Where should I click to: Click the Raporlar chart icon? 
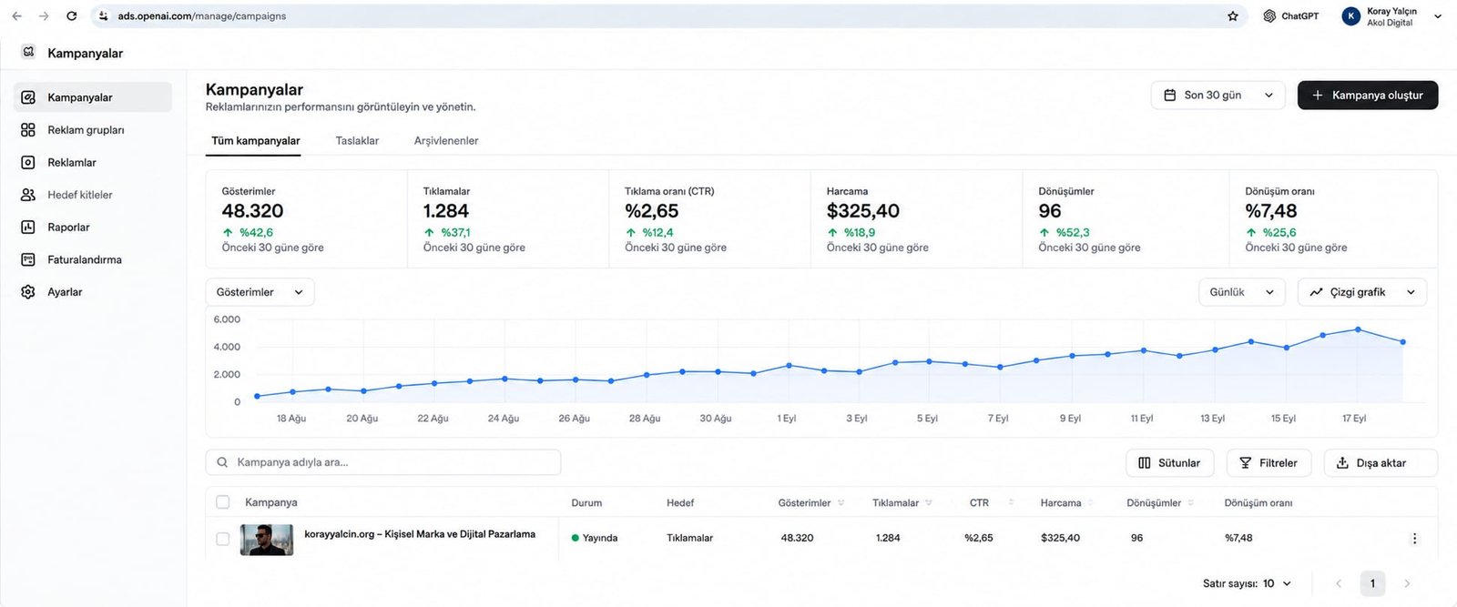point(28,228)
